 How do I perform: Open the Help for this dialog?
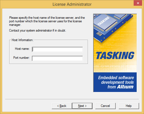point(129,106)
